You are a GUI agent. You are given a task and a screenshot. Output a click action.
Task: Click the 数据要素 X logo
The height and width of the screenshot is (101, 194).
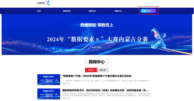pyautogui.click(x=43, y=3)
